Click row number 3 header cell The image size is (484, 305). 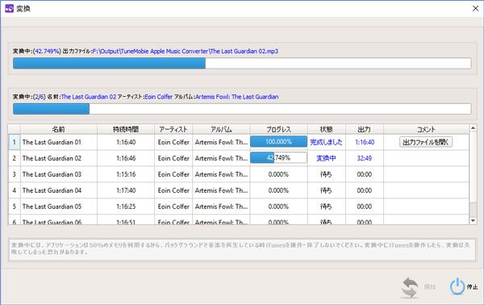click(15, 174)
